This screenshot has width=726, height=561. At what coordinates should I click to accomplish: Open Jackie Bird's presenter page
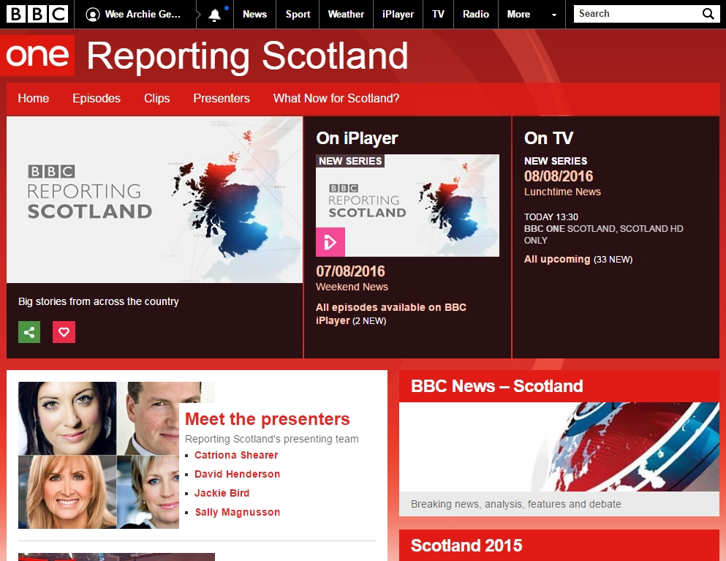(x=222, y=493)
